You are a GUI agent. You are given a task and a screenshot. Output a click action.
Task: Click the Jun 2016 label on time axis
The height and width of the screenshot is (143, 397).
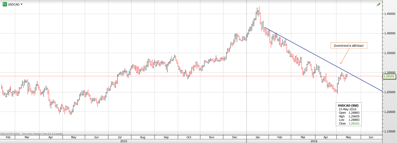click(x=371, y=137)
